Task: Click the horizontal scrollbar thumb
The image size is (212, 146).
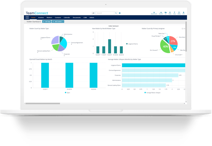Action: (x=43, y=104)
